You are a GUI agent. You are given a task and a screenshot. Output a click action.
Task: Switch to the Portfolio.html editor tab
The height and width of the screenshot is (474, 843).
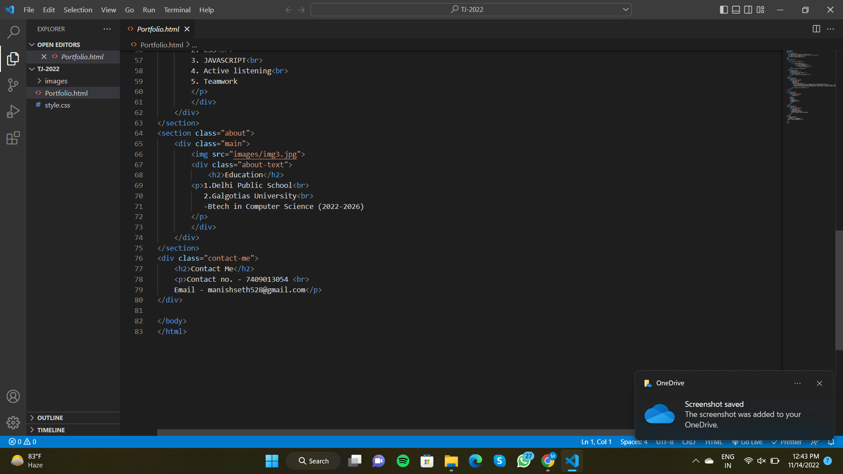point(158,29)
